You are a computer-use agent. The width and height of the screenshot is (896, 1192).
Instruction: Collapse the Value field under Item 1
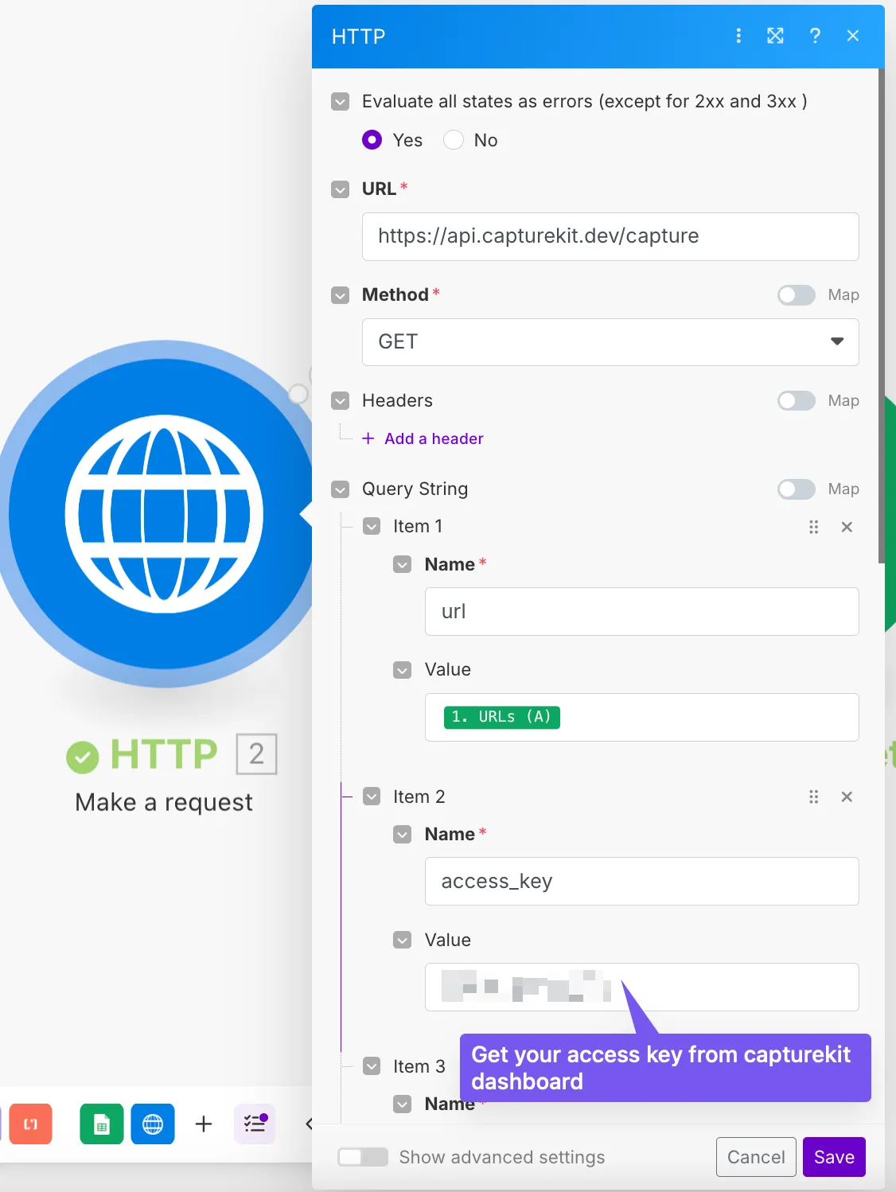[403, 670]
